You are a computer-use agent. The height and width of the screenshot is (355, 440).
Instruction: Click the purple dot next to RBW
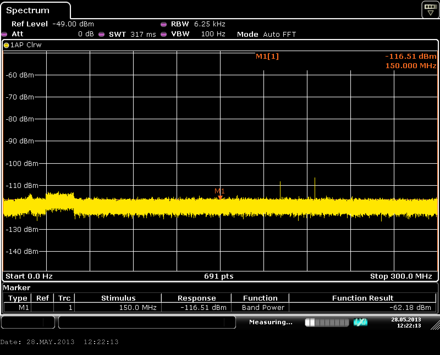[164, 24]
